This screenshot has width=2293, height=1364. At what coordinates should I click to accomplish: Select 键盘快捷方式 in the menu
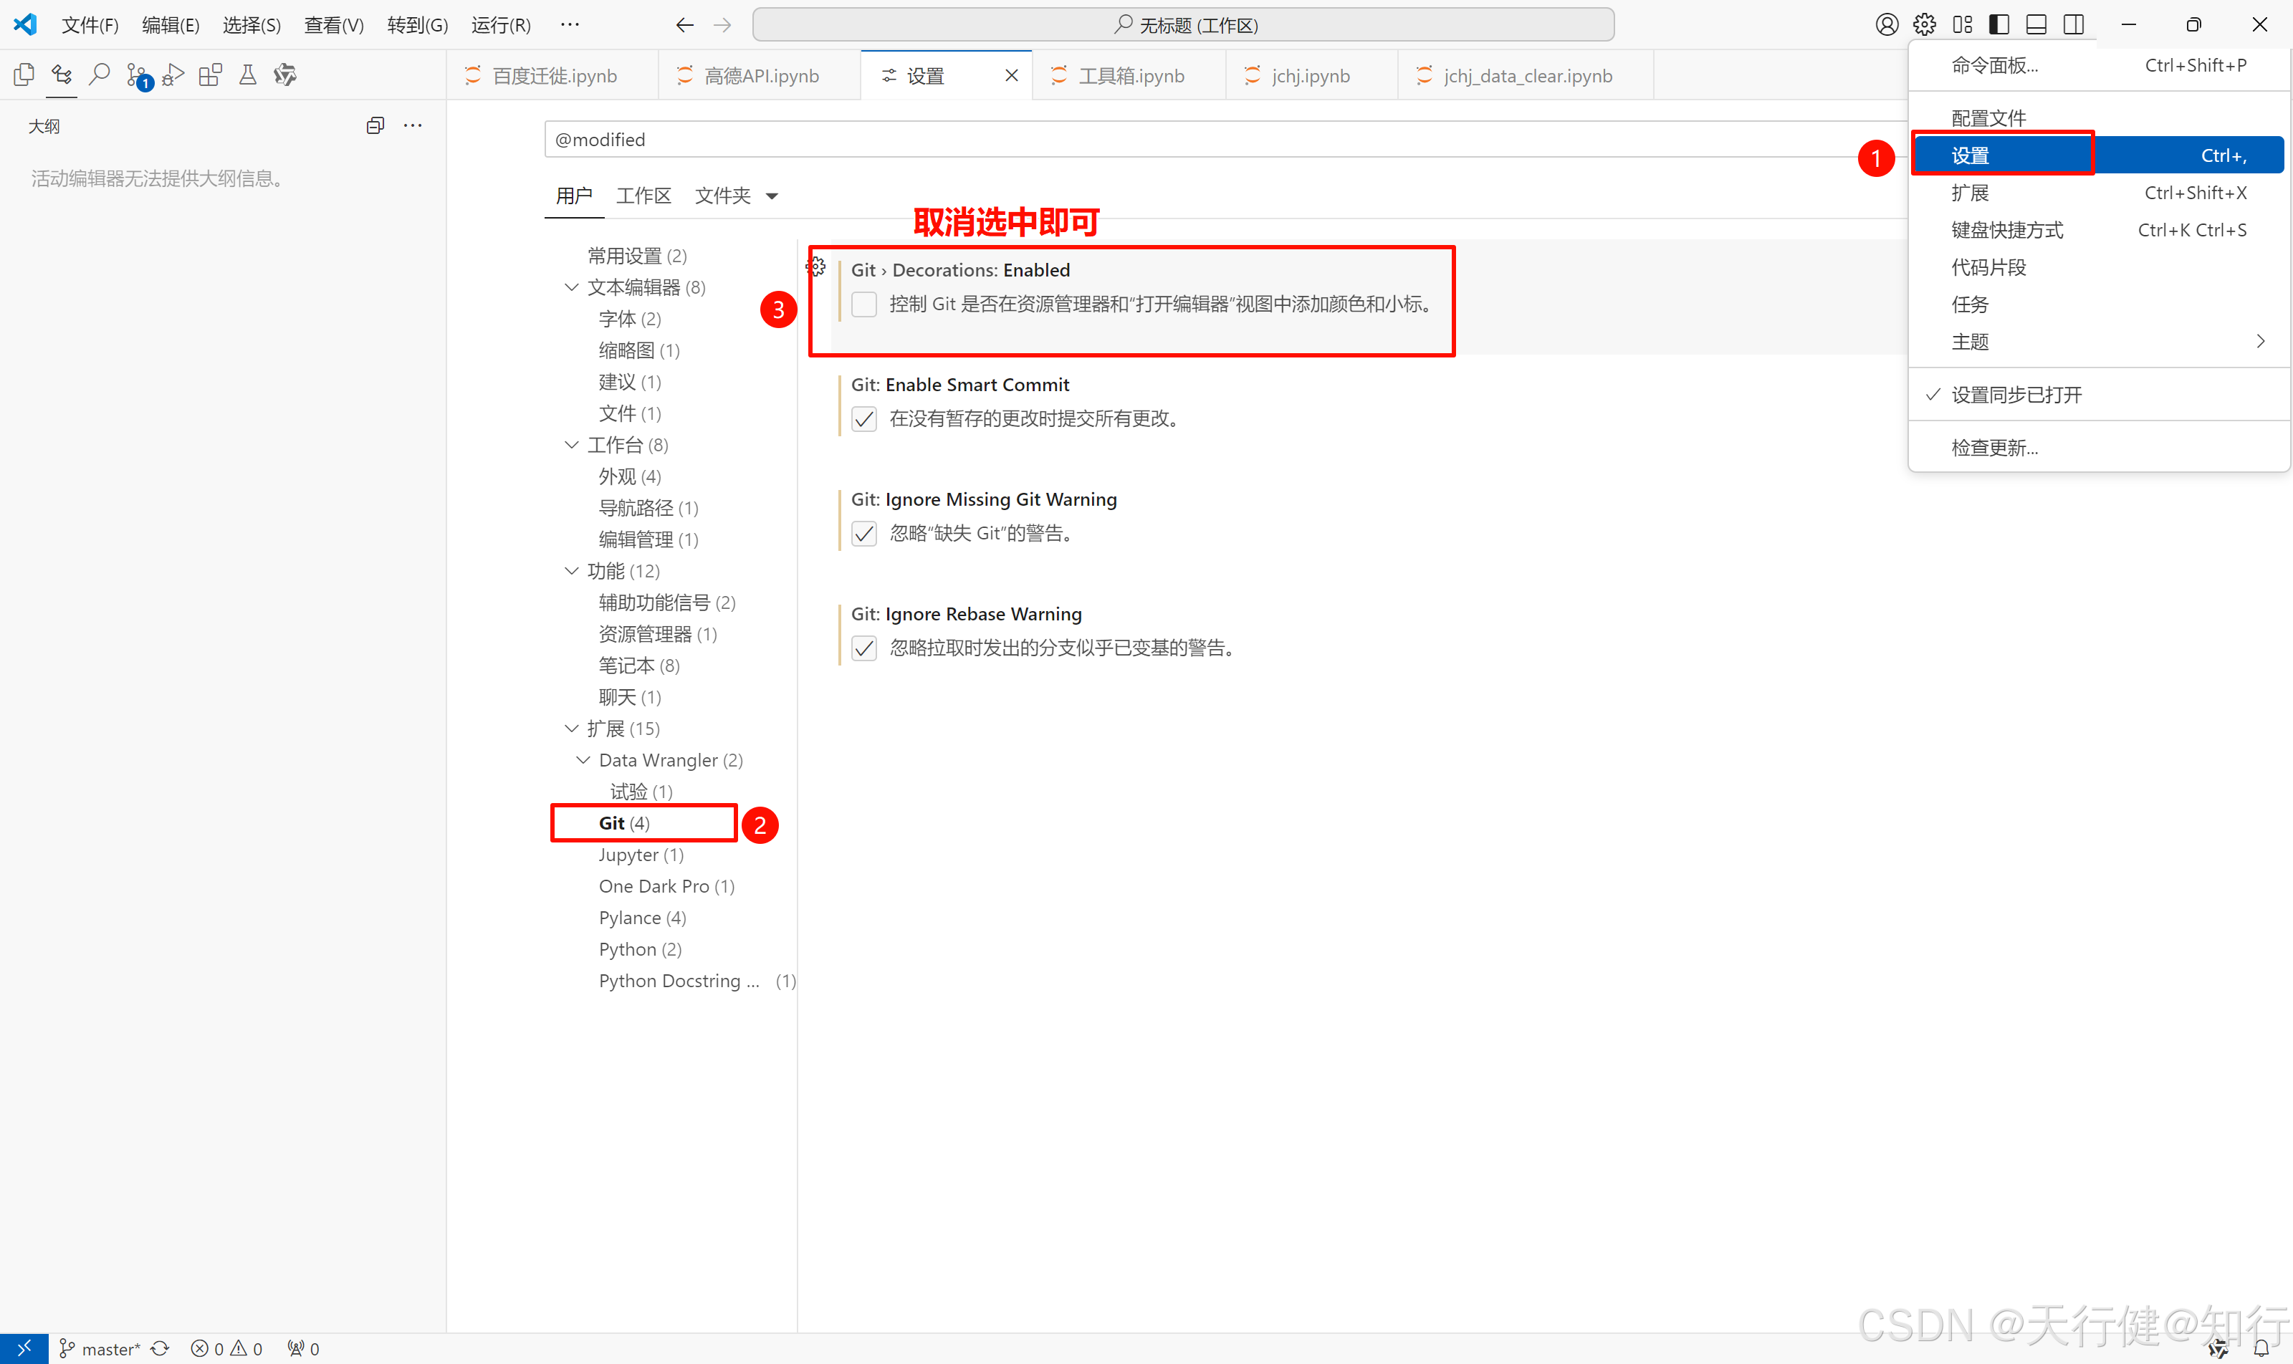click(x=2007, y=230)
